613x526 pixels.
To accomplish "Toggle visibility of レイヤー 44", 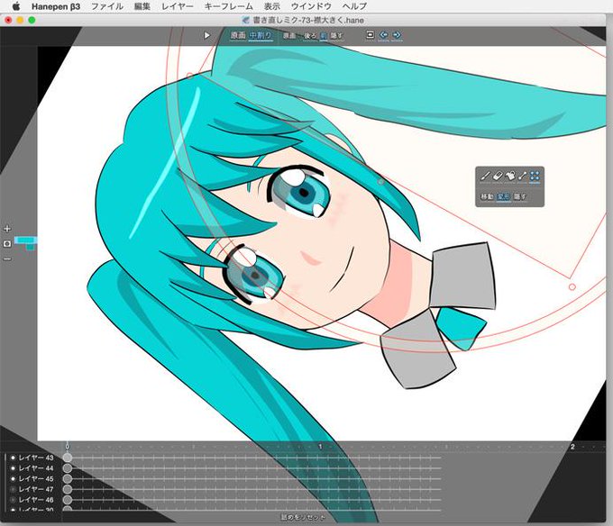I will pos(13,467).
